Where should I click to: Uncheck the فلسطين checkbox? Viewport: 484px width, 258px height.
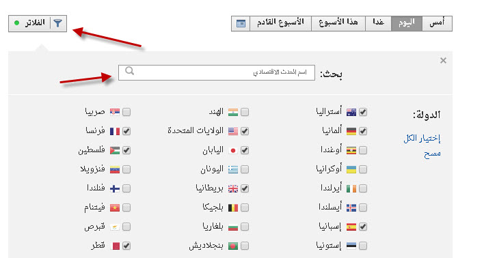point(126,150)
